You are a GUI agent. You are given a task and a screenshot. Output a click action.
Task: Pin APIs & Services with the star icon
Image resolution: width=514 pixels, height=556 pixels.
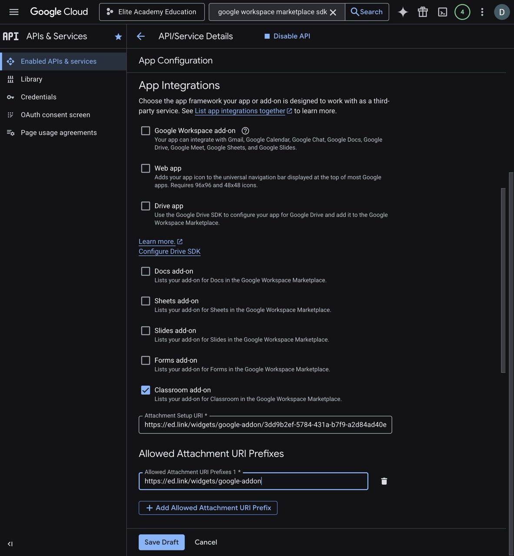pos(118,36)
